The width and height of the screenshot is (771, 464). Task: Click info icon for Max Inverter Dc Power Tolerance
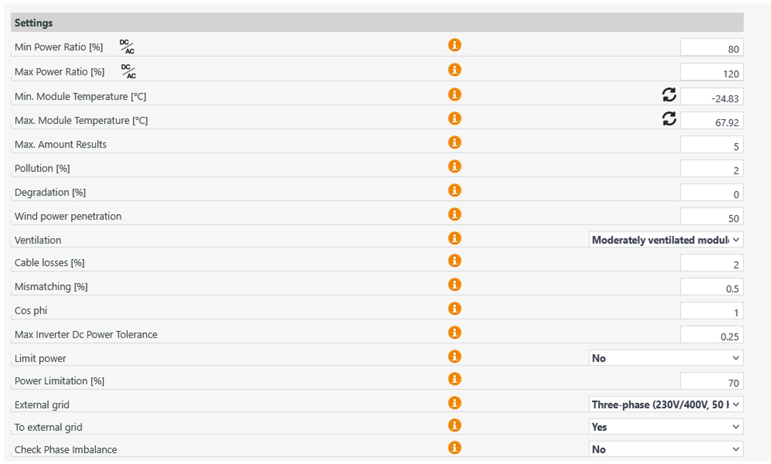(454, 333)
